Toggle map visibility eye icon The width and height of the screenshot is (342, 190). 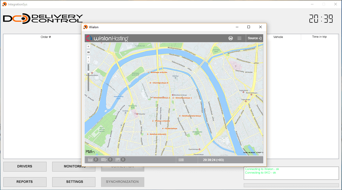[88, 46]
